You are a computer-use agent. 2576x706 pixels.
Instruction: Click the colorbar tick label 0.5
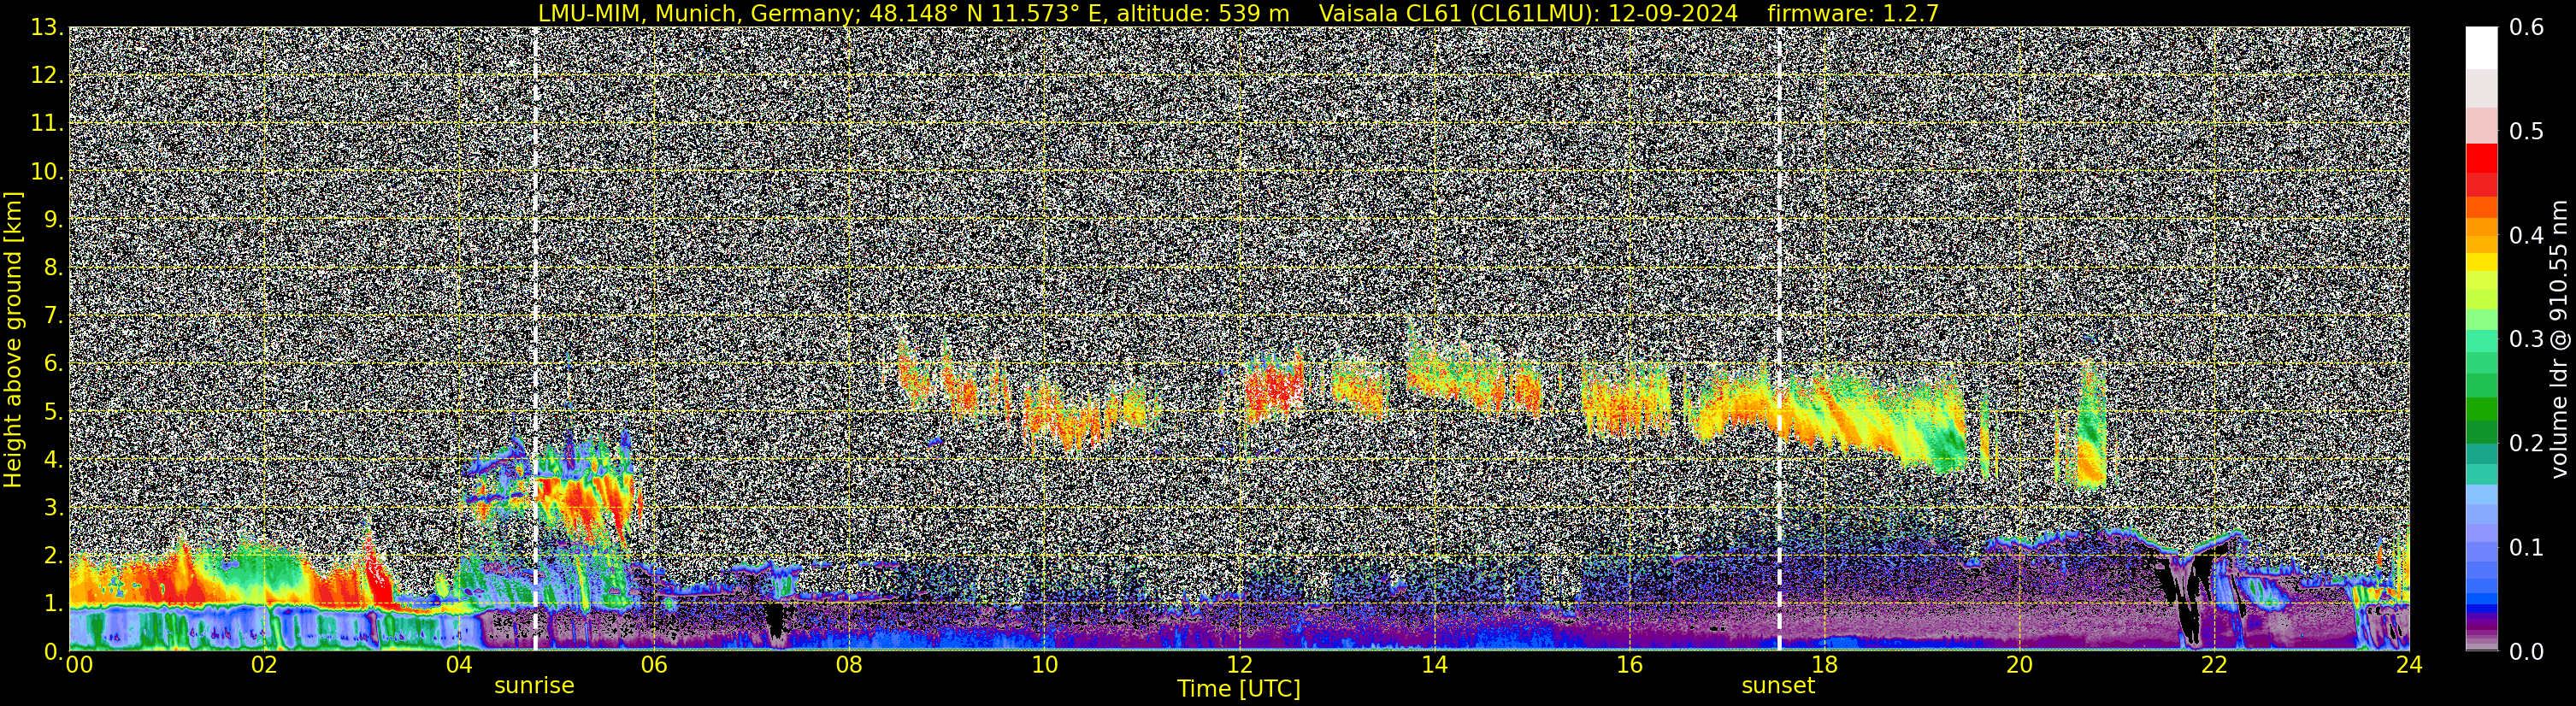2527,132
